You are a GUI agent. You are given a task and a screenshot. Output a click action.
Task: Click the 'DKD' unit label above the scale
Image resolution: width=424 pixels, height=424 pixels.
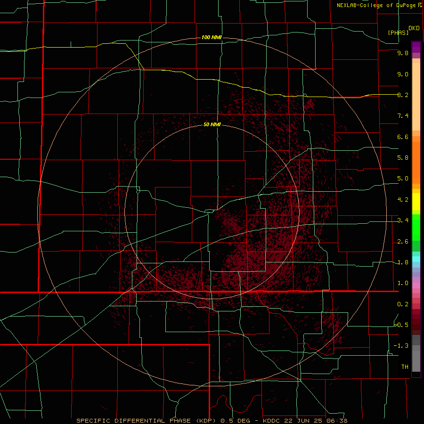tap(414, 28)
